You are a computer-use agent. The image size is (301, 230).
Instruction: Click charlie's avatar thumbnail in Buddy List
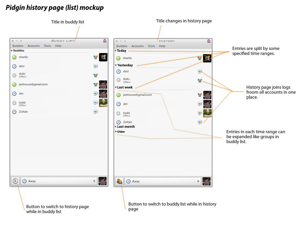[103, 57]
